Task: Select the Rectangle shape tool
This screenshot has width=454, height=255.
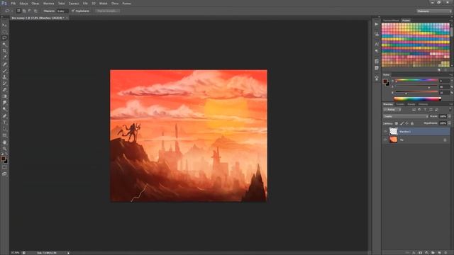Action: click(x=4, y=135)
